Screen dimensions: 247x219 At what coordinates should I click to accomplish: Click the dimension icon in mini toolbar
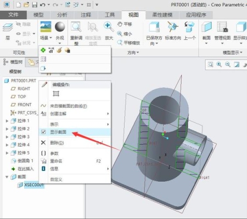[x=51, y=50]
